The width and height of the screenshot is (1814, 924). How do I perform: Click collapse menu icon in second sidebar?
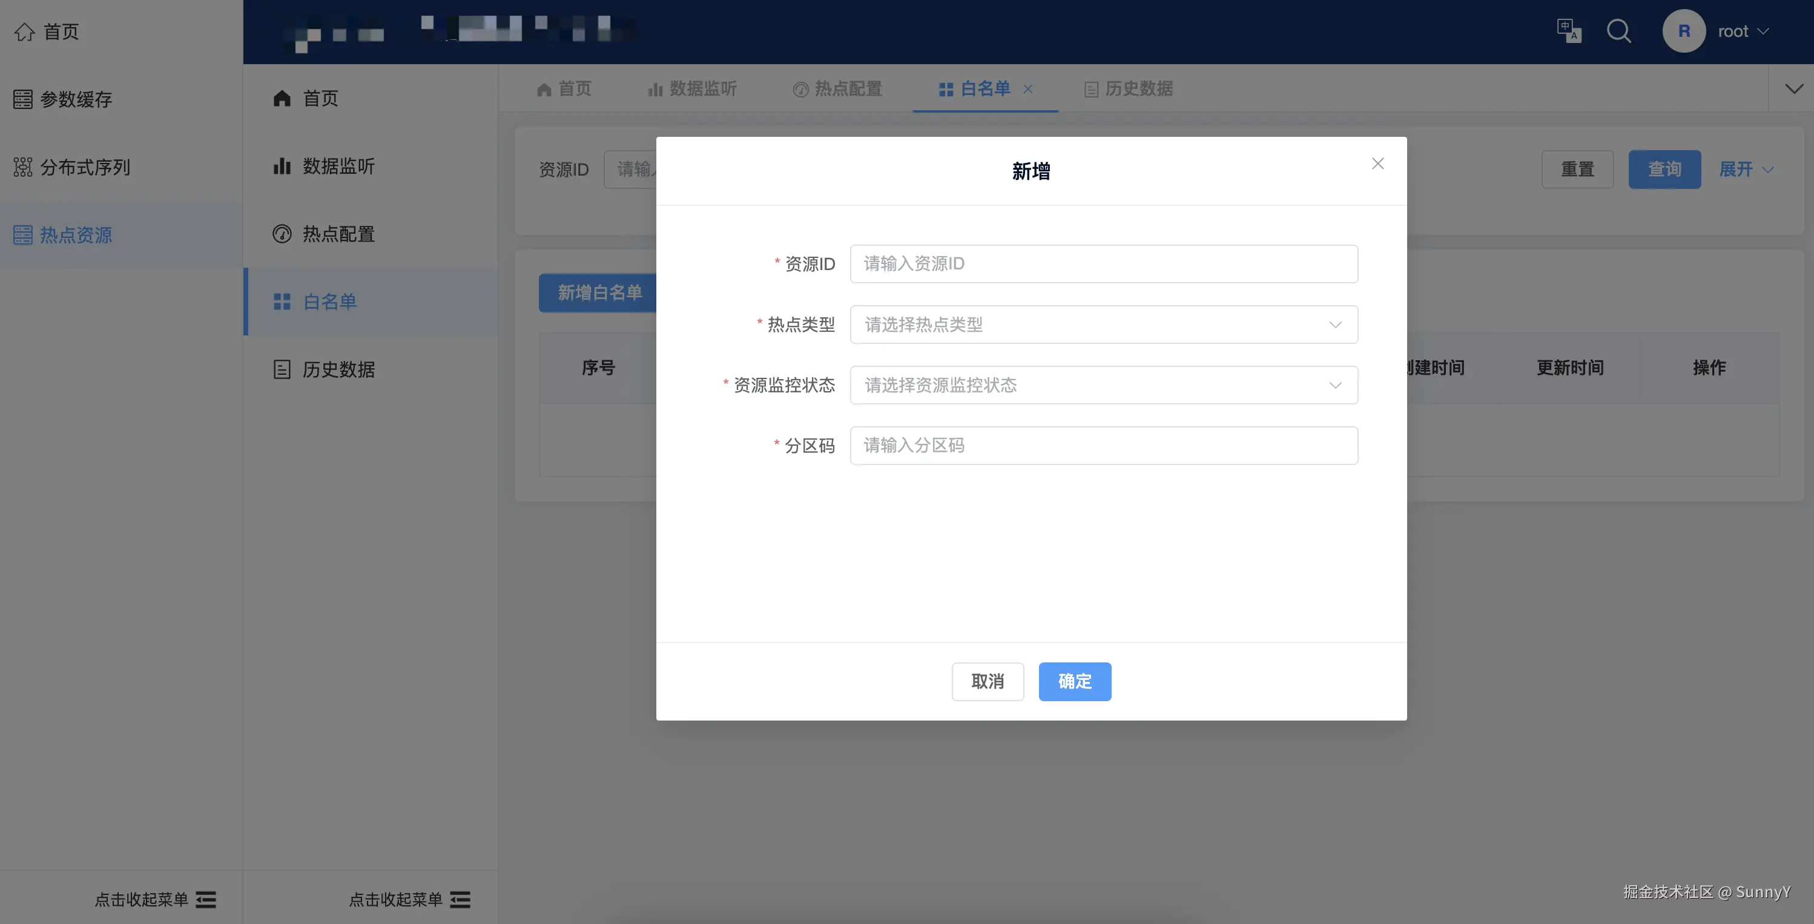tap(460, 899)
